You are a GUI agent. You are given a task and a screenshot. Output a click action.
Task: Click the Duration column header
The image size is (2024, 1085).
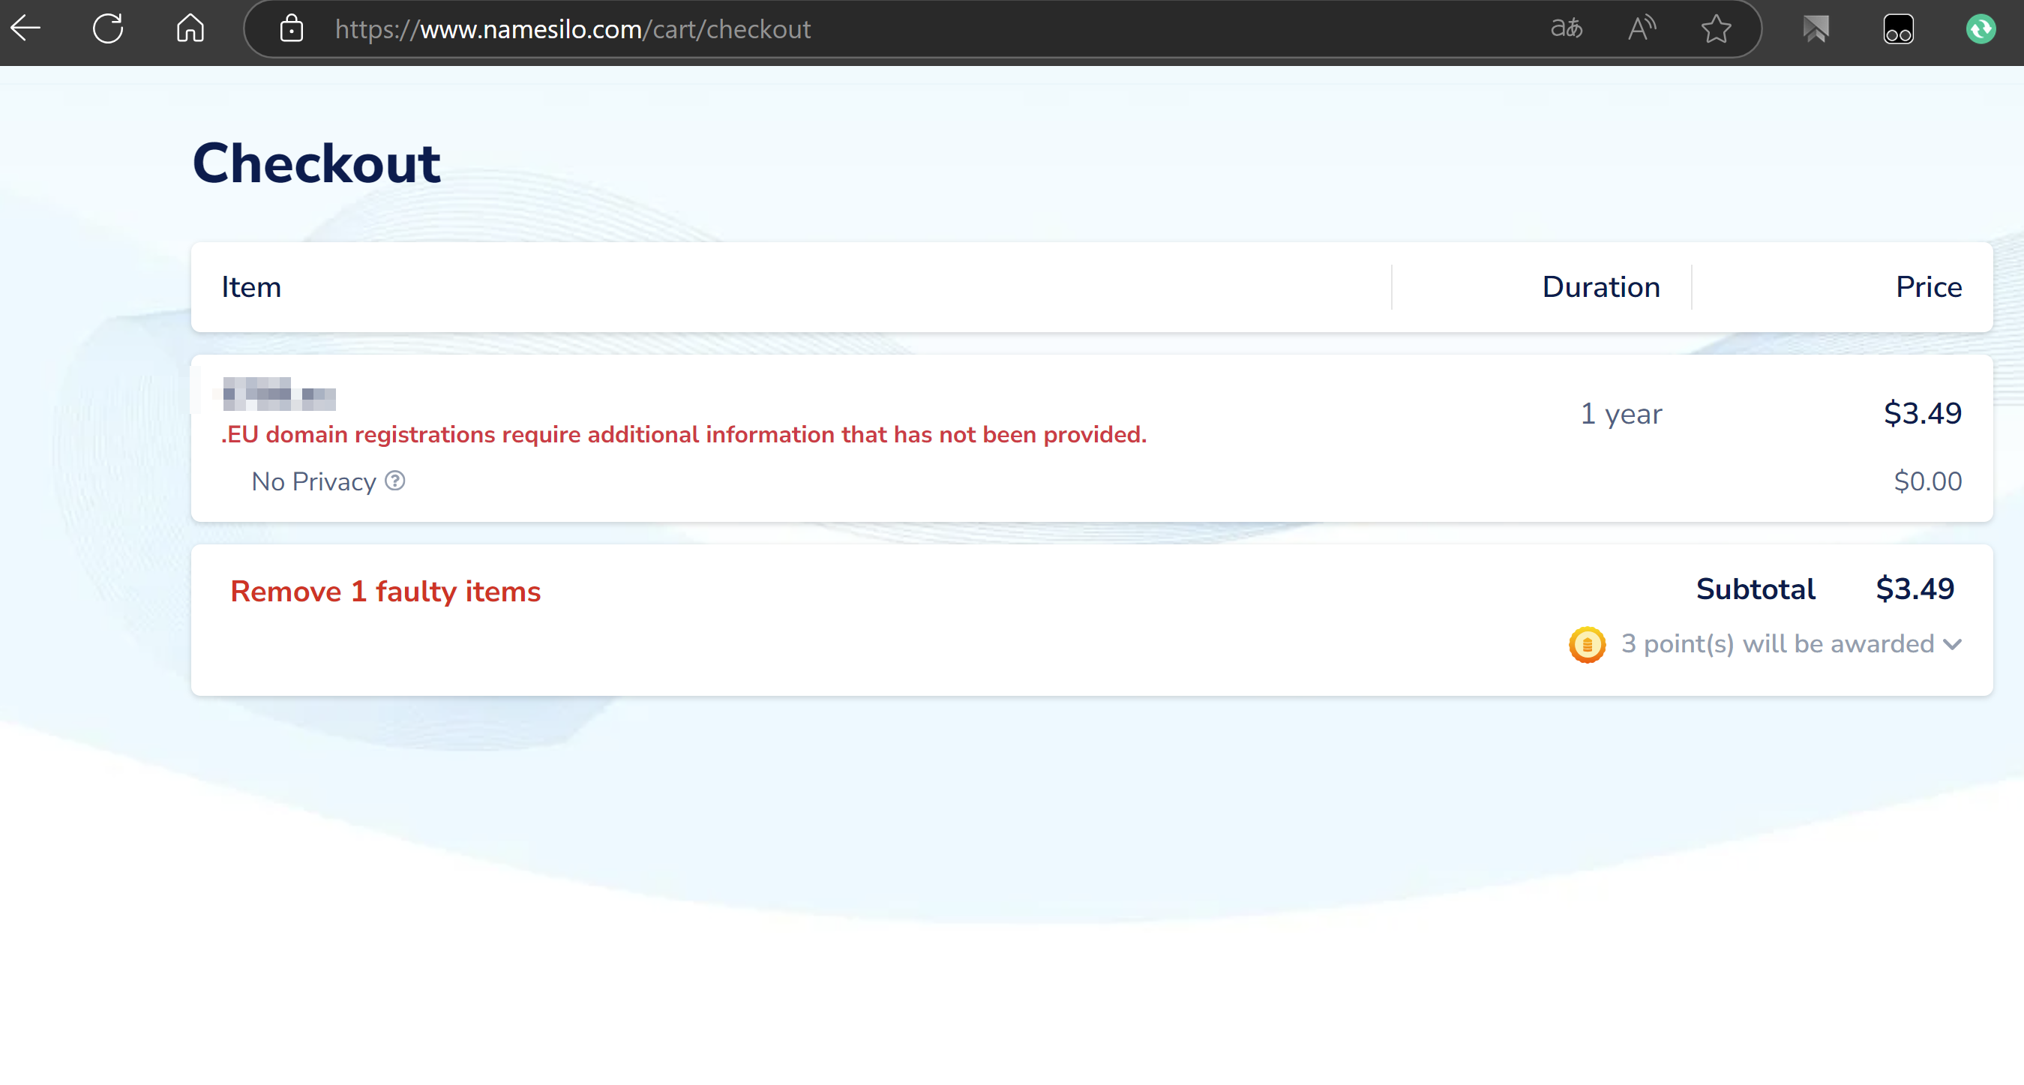tap(1600, 286)
